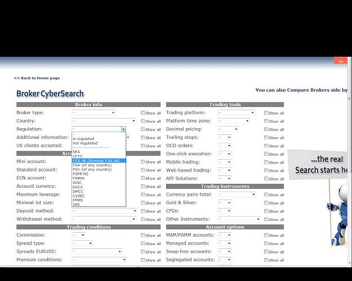Screen dimensions: 352x281
Task: Open the Currency pairs total dropdown
Action: pyautogui.click(x=237, y=194)
